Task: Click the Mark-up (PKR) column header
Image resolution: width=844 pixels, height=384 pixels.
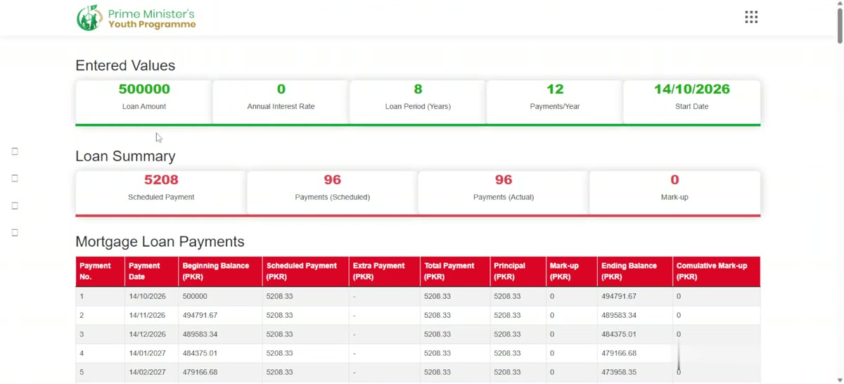Action: (572, 271)
